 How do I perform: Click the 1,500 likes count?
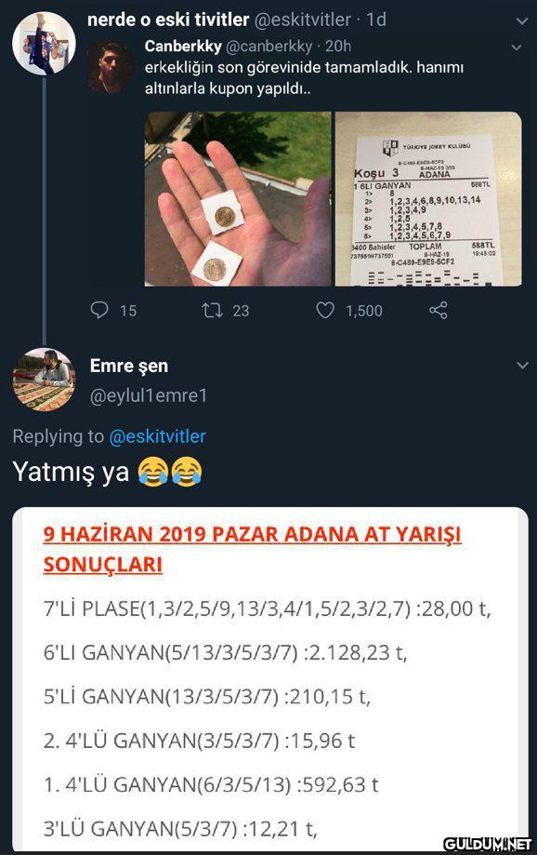(x=364, y=311)
